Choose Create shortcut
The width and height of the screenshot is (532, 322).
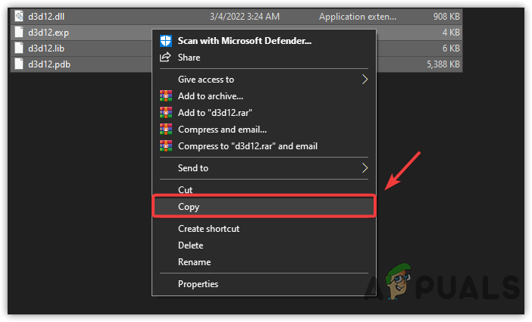click(x=264, y=229)
